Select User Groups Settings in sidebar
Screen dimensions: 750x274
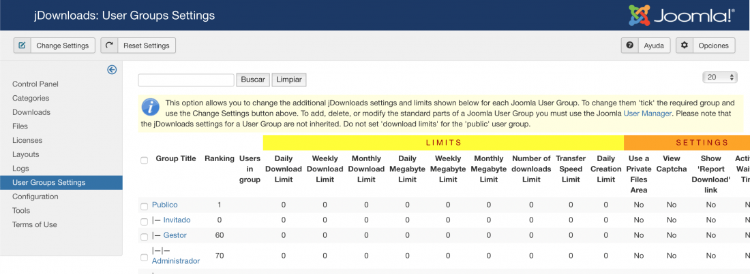tap(61, 182)
